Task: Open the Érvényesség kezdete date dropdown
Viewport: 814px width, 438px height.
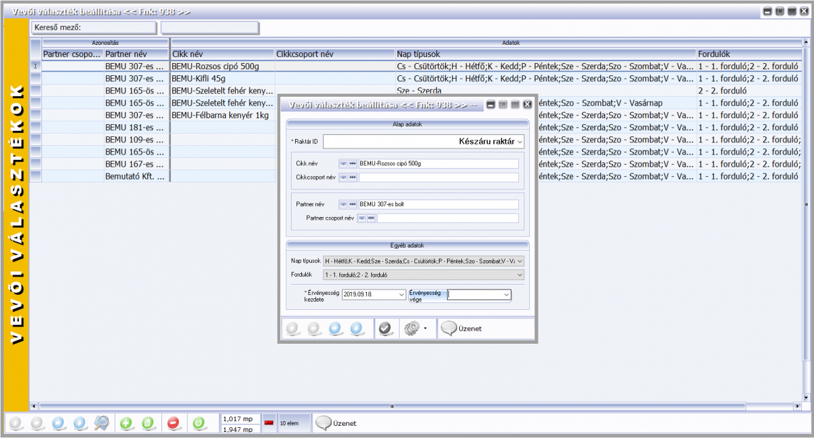Action: pos(401,295)
